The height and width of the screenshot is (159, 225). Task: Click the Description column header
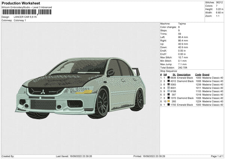pos(184,75)
